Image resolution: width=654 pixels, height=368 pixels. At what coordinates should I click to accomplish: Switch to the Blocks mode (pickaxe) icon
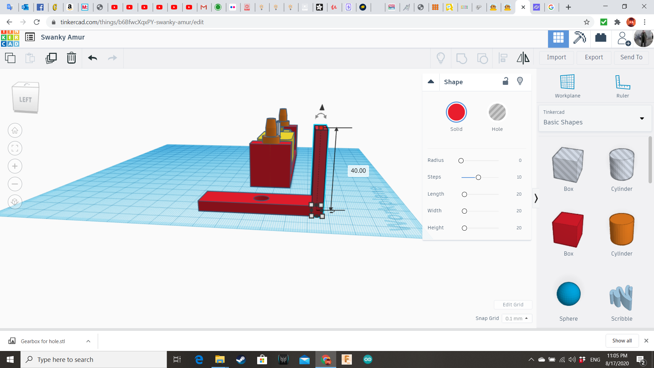pos(579,37)
